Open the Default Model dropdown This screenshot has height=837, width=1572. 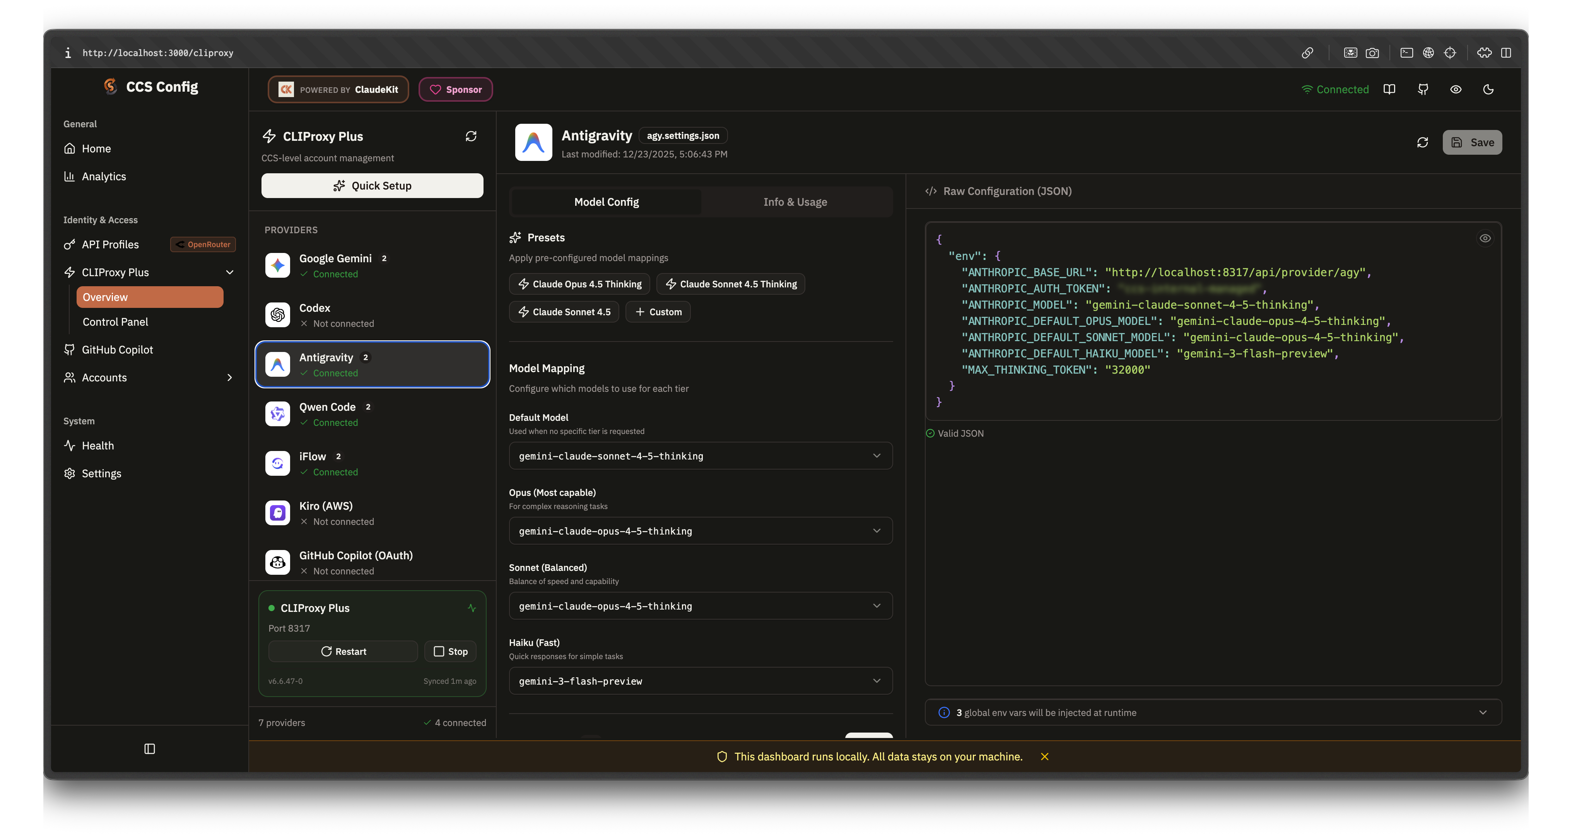click(x=700, y=456)
